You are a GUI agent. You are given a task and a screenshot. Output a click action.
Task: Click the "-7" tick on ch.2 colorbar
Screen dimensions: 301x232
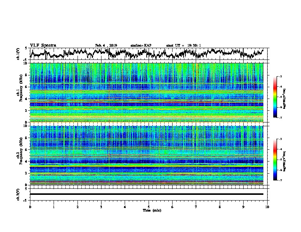click(280, 180)
